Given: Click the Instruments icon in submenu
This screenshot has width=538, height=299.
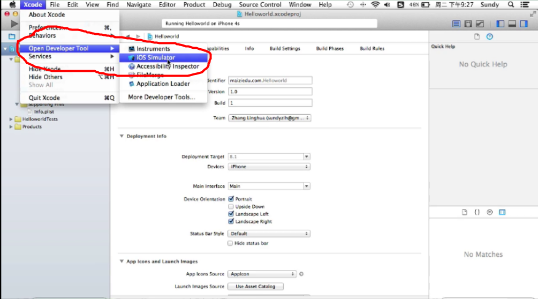Looking at the screenshot, I should coord(131,49).
